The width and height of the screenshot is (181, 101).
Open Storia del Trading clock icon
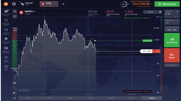[6, 20]
